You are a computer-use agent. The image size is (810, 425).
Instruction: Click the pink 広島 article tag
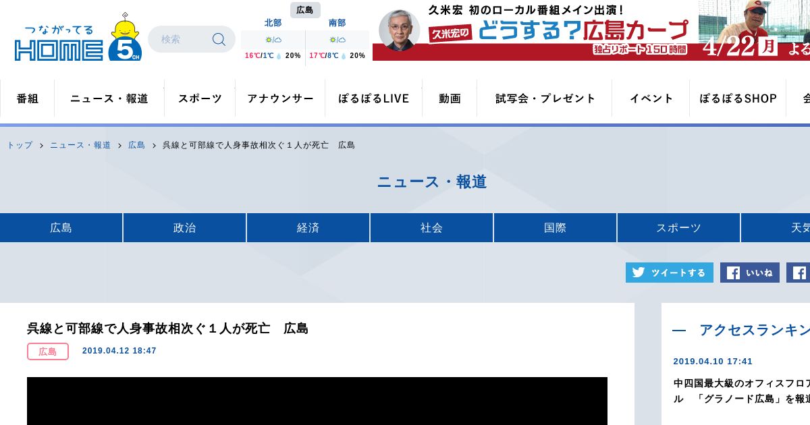point(48,351)
